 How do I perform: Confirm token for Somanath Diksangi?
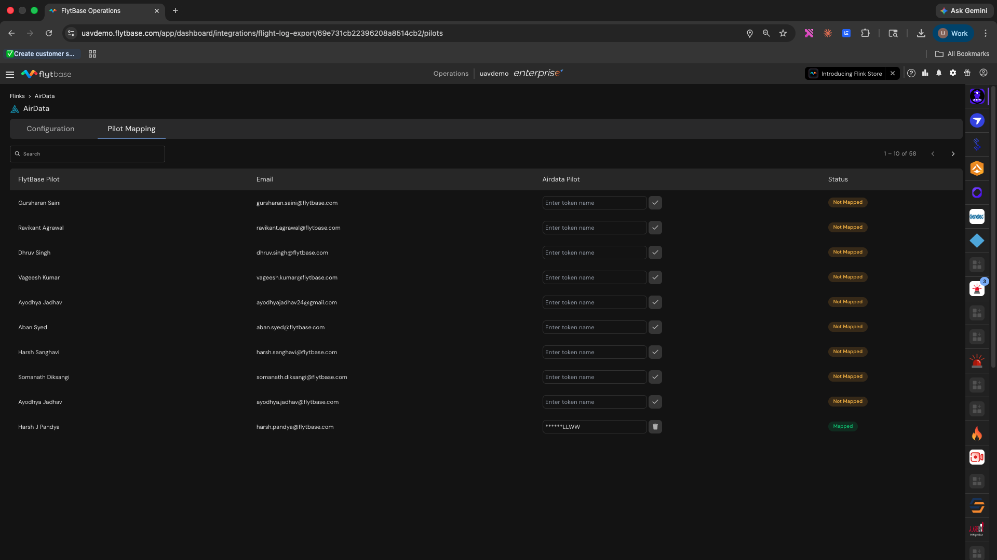(655, 377)
